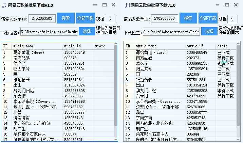Minimize the left downloader window
This screenshot has width=243, height=143.
[x=95, y=5]
